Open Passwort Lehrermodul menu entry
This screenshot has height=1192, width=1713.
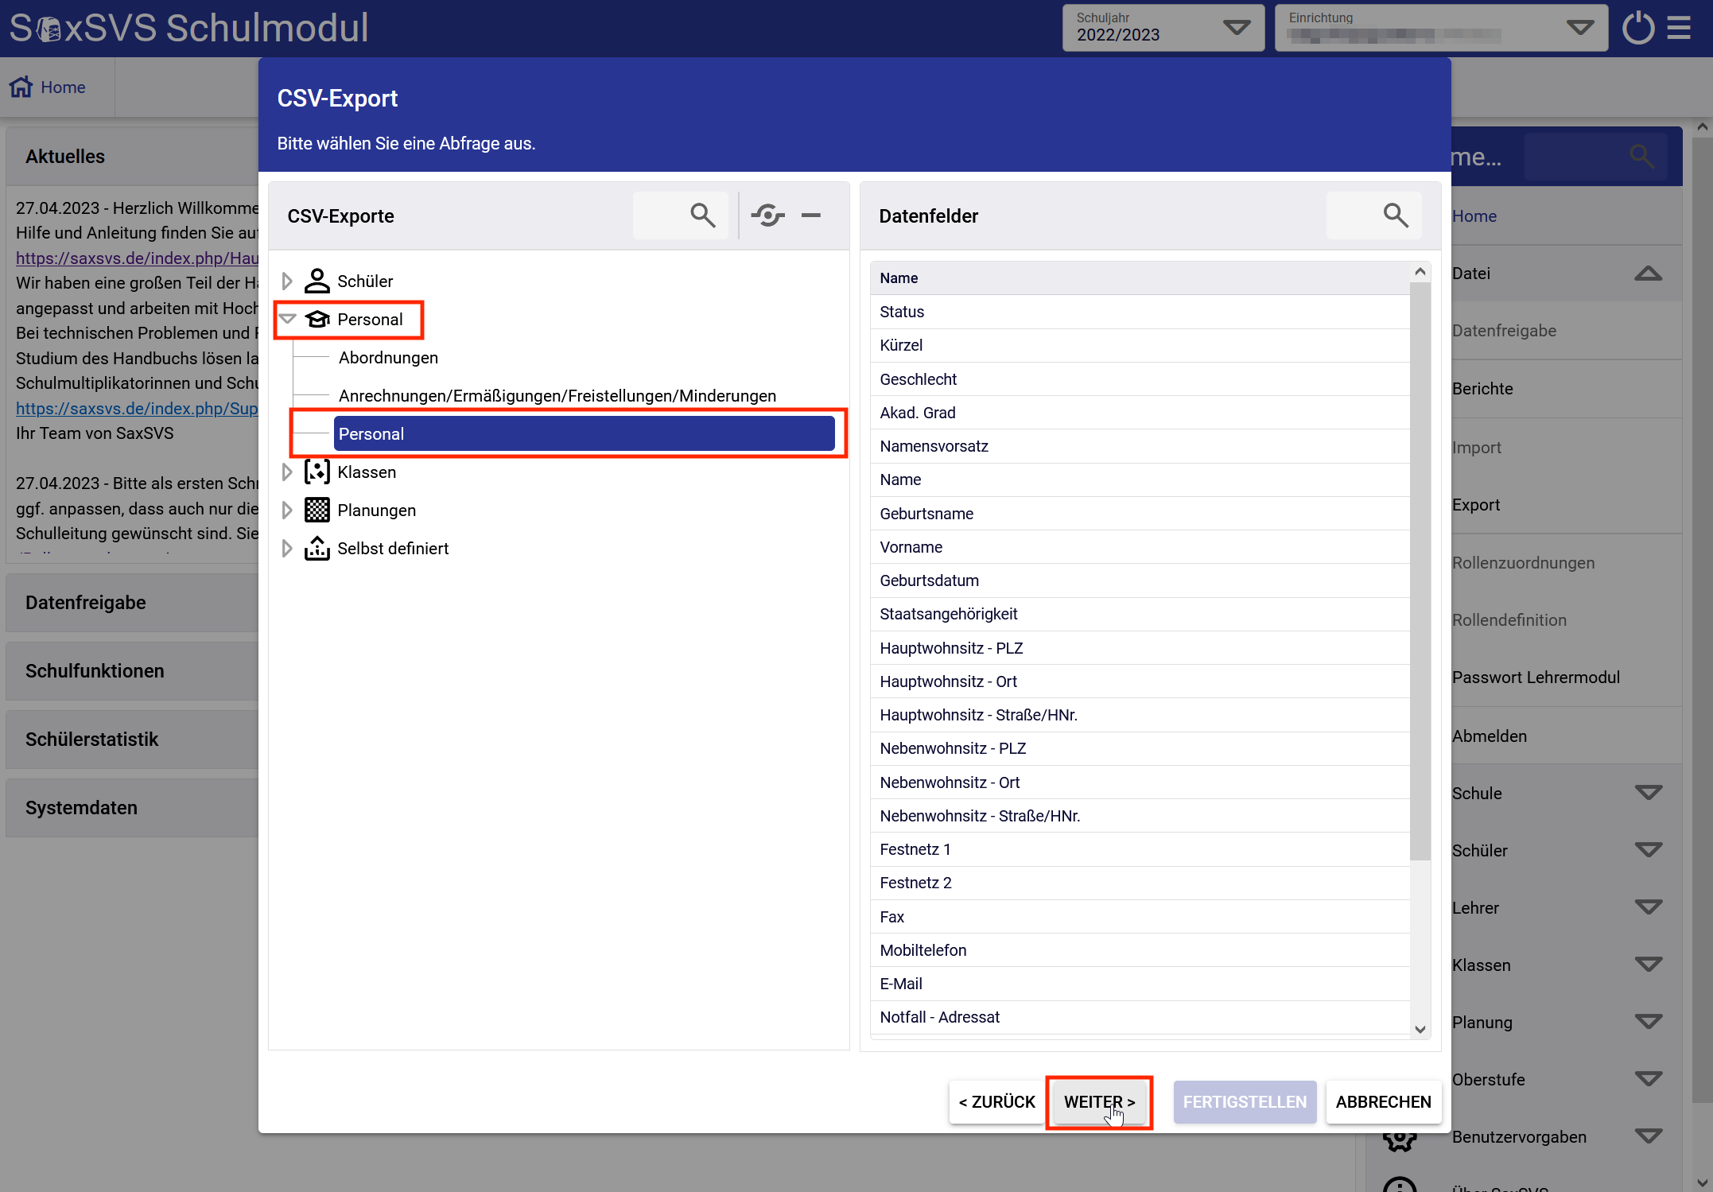click(x=1536, y=677)
